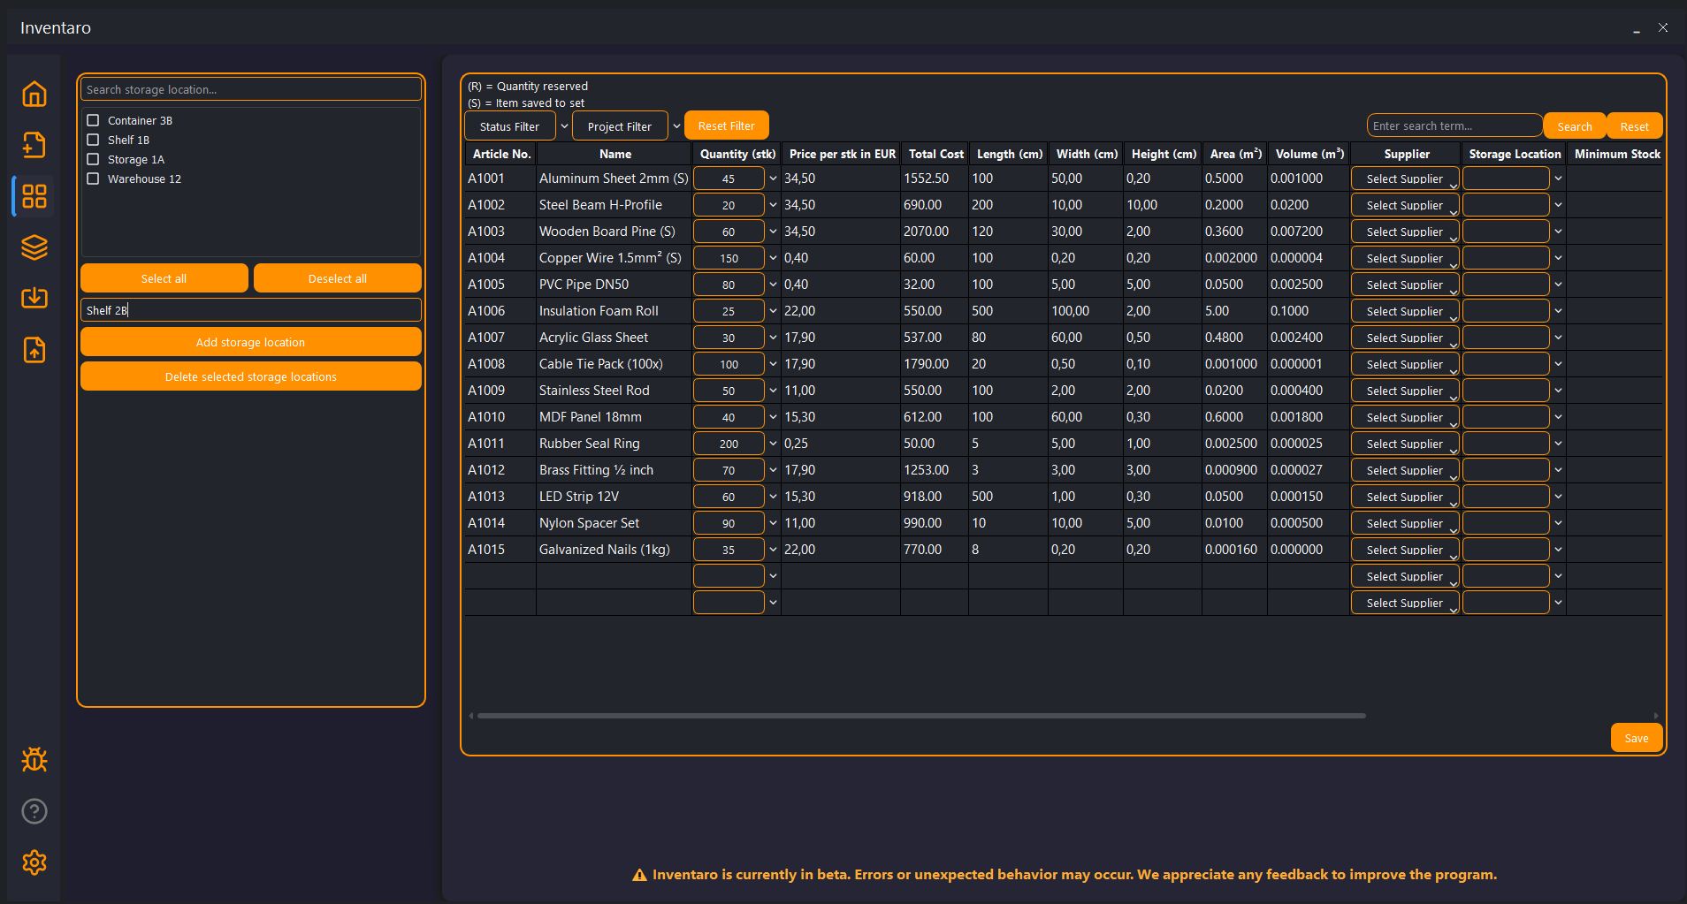Screen dimensions: 1687x904
Task: Open Select Supplier dropdown for article A1009
Action: pos(1405,391)
